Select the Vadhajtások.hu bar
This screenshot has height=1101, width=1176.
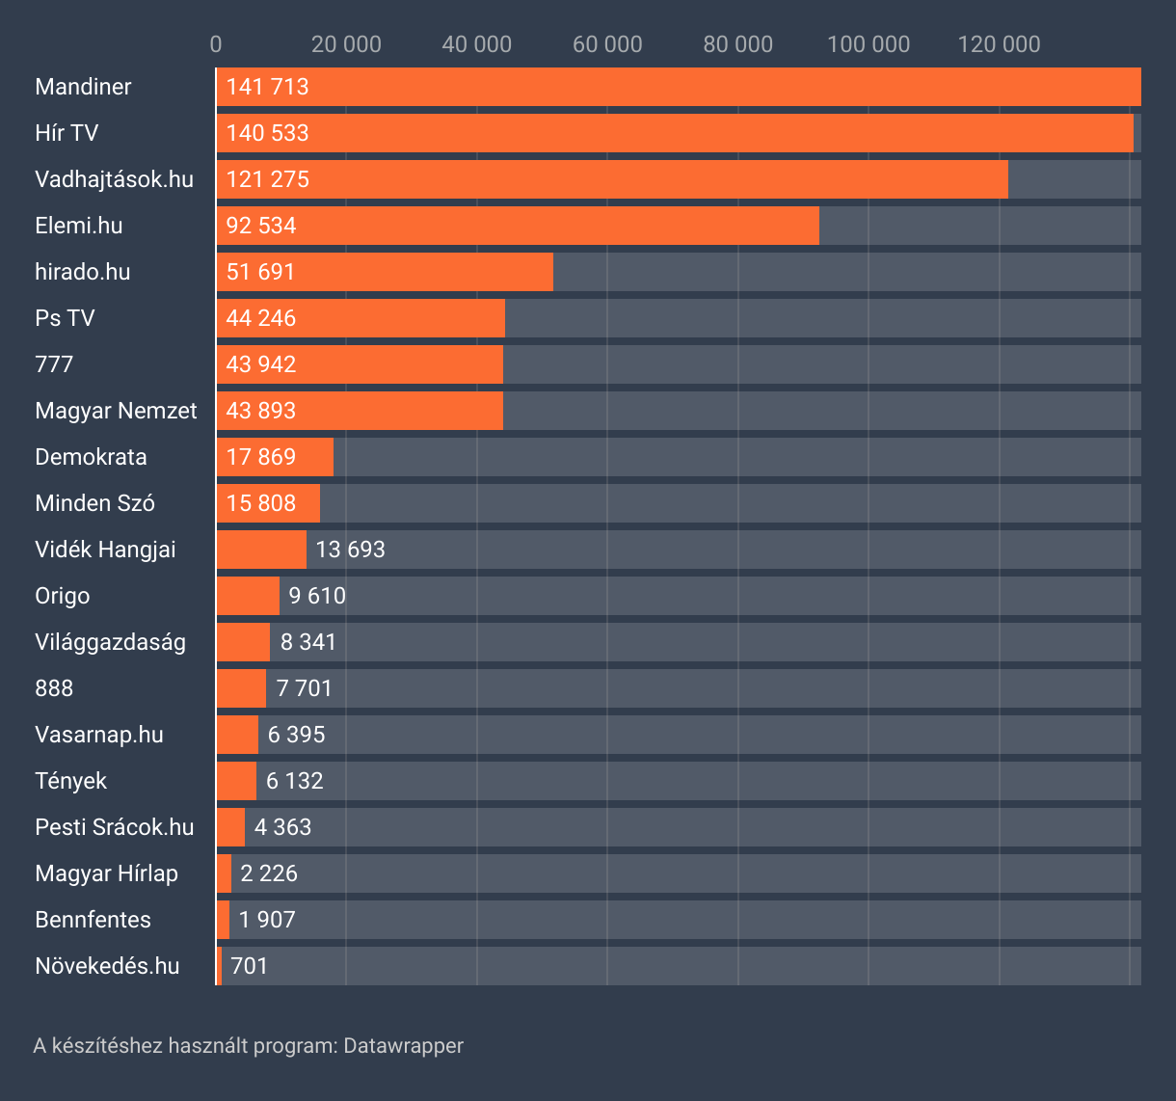click(612, 179)
